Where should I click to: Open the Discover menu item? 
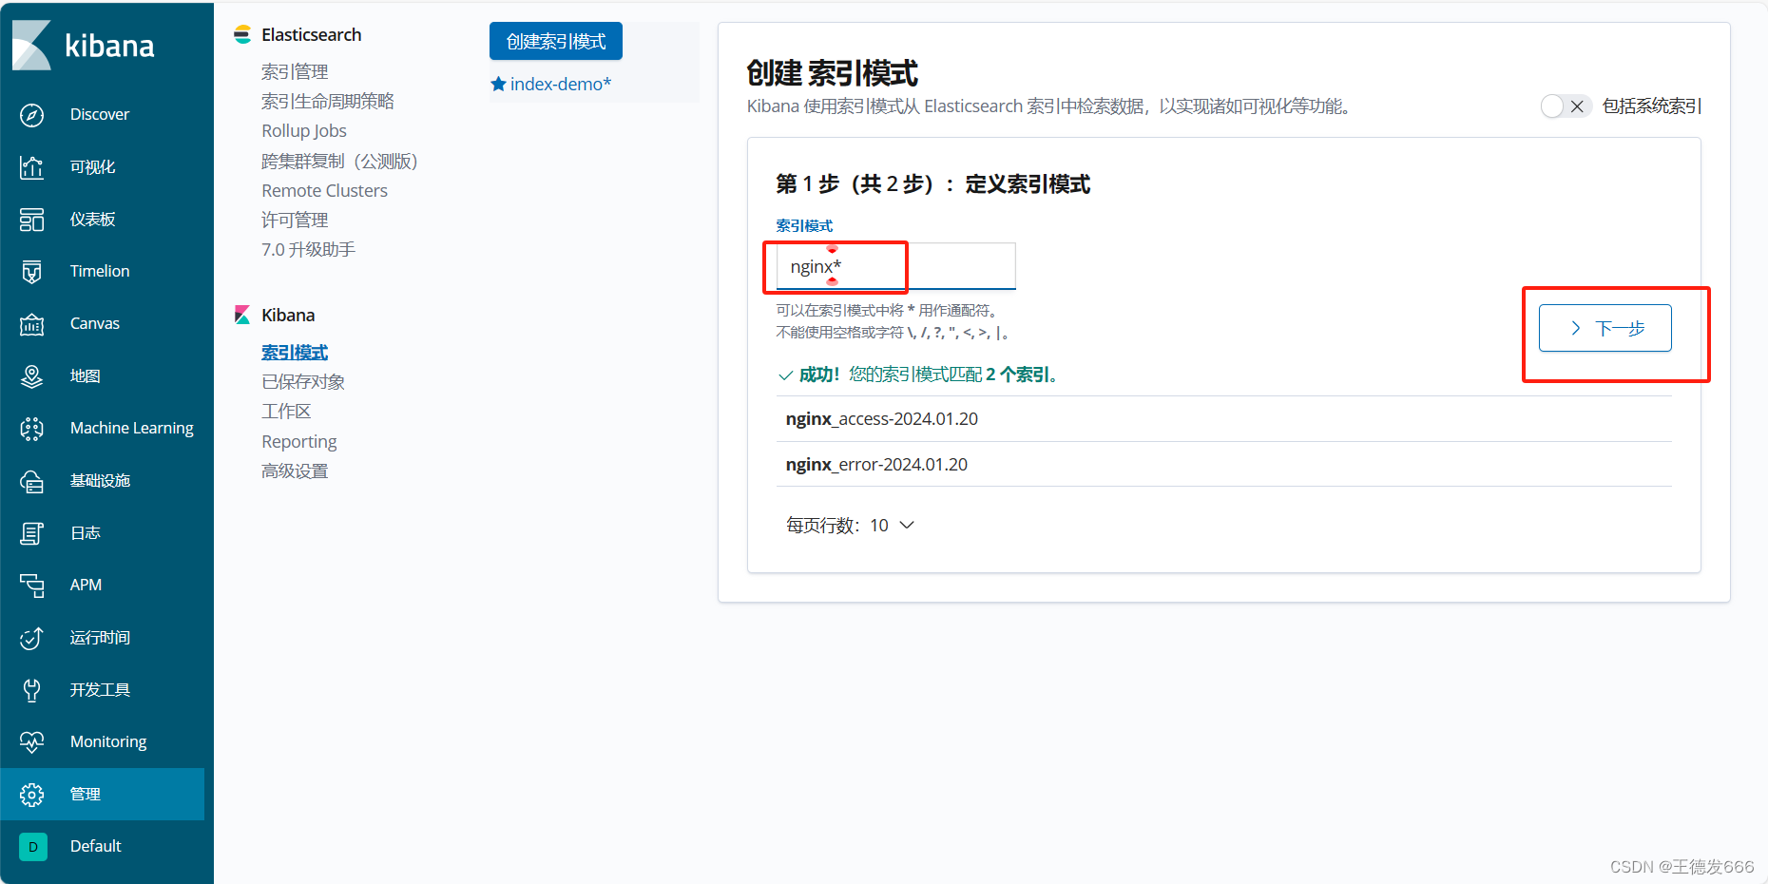100,114
